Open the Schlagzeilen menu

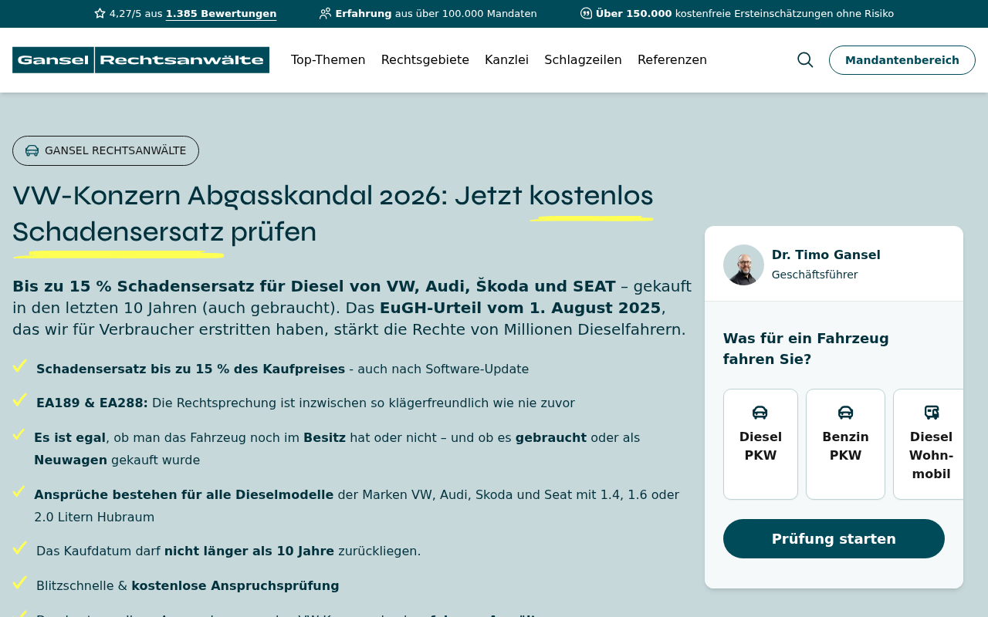pyautogui.click(x=583, y=60)
